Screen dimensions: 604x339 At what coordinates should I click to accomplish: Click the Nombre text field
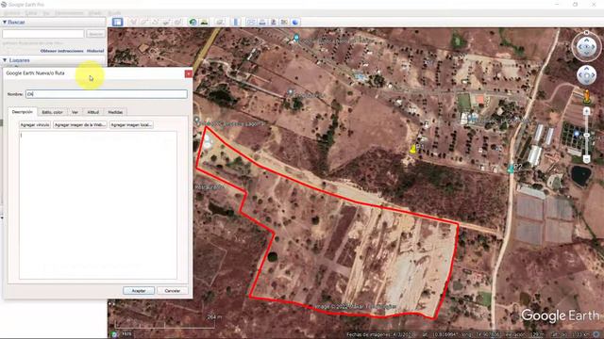click(x=107, y=94)
